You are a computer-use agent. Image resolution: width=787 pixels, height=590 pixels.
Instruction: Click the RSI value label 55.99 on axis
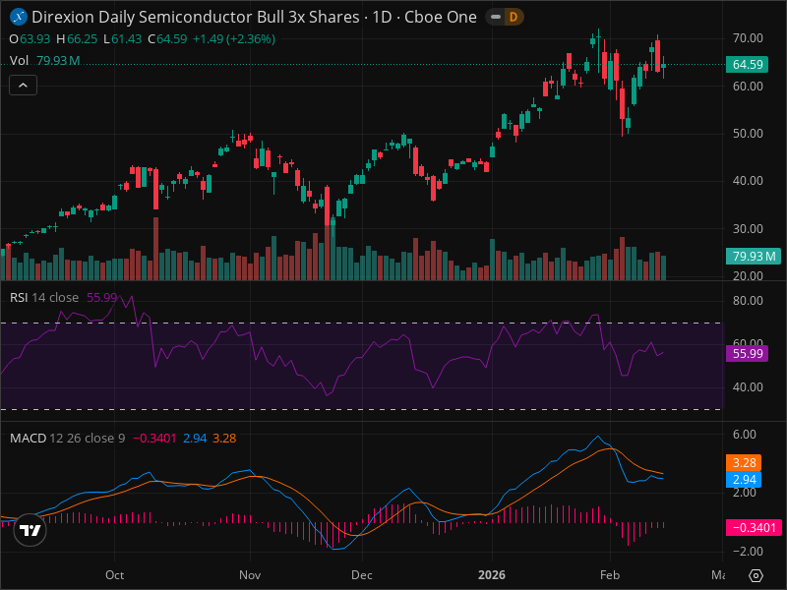[x=747, y=354]
